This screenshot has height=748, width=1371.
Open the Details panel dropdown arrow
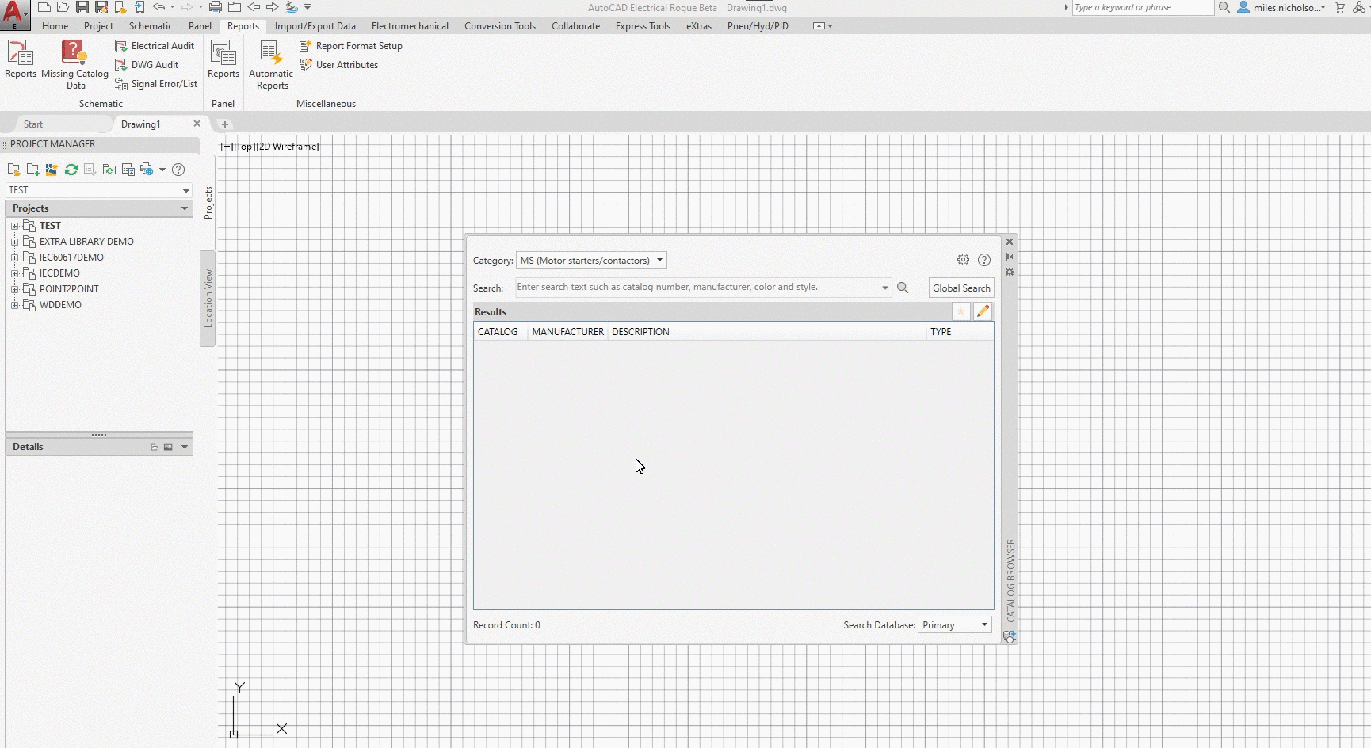185,447
